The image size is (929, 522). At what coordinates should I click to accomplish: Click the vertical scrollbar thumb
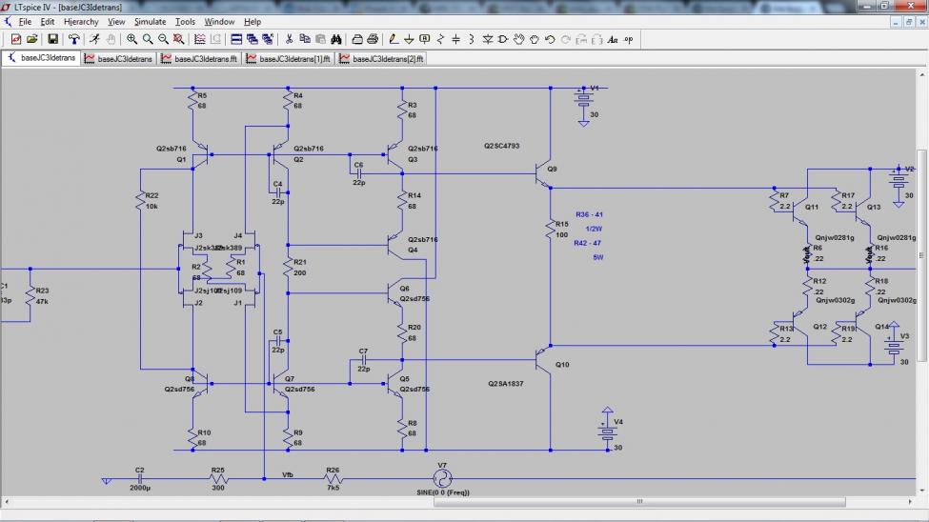click(922, 255)
